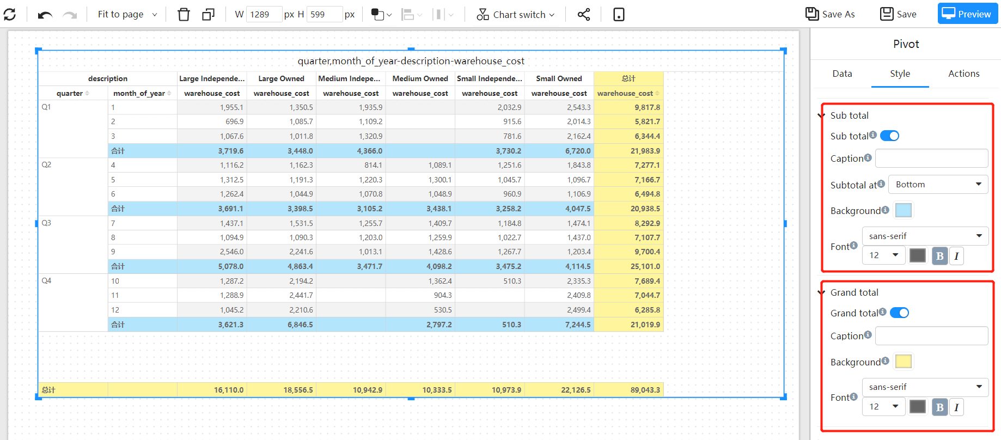This screenshot has height=440, width=1001.
Task: Open Sub total font family dropdown
Action: tap(925, 236)
